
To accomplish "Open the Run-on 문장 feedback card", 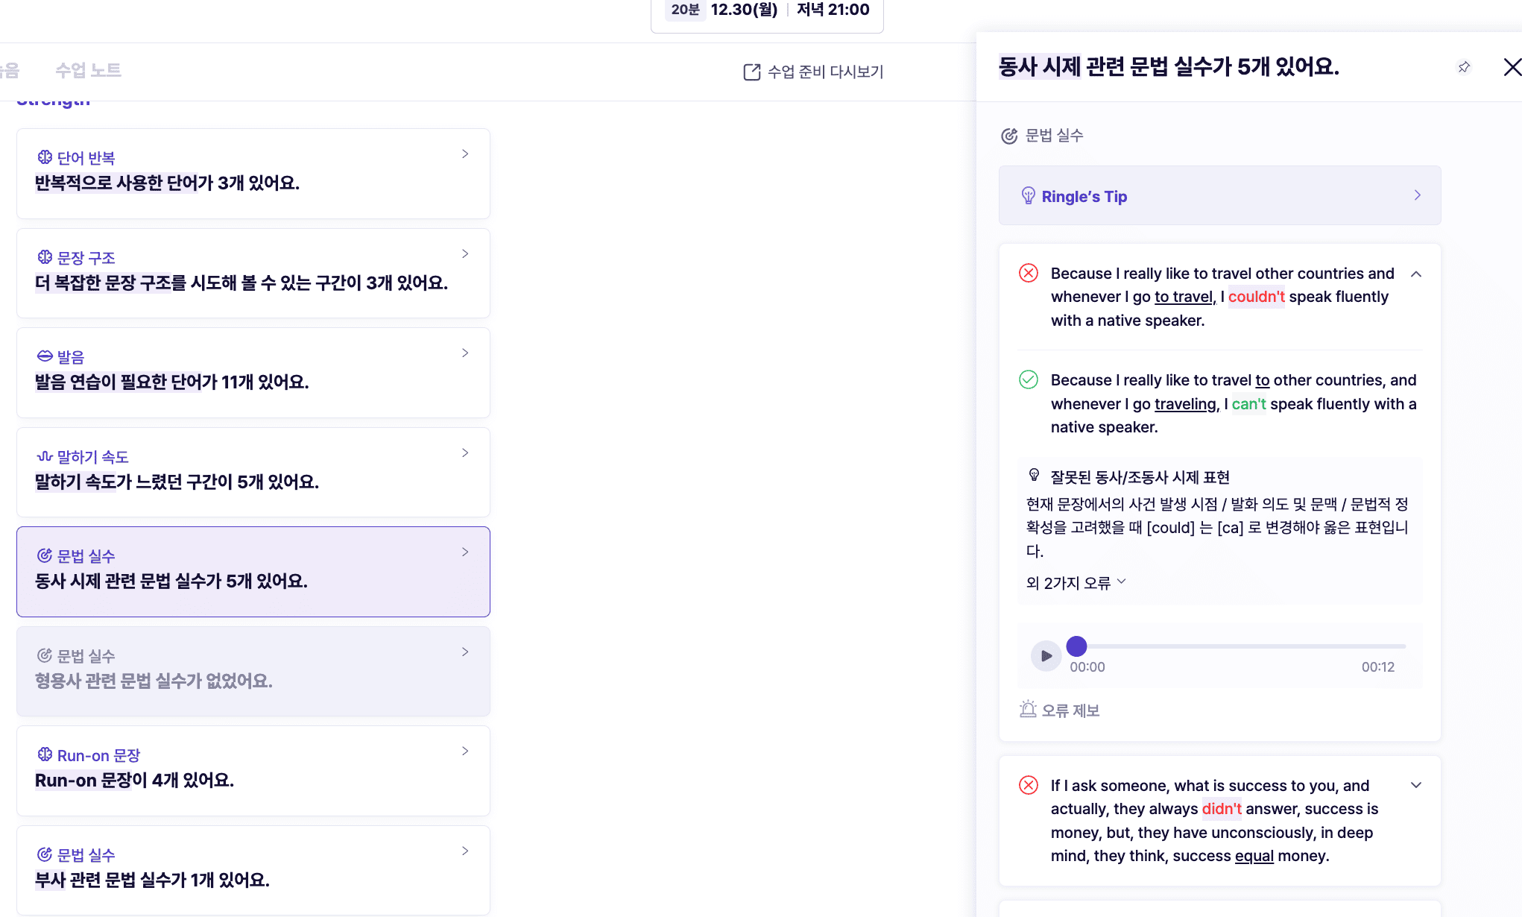I will (253, 770).
